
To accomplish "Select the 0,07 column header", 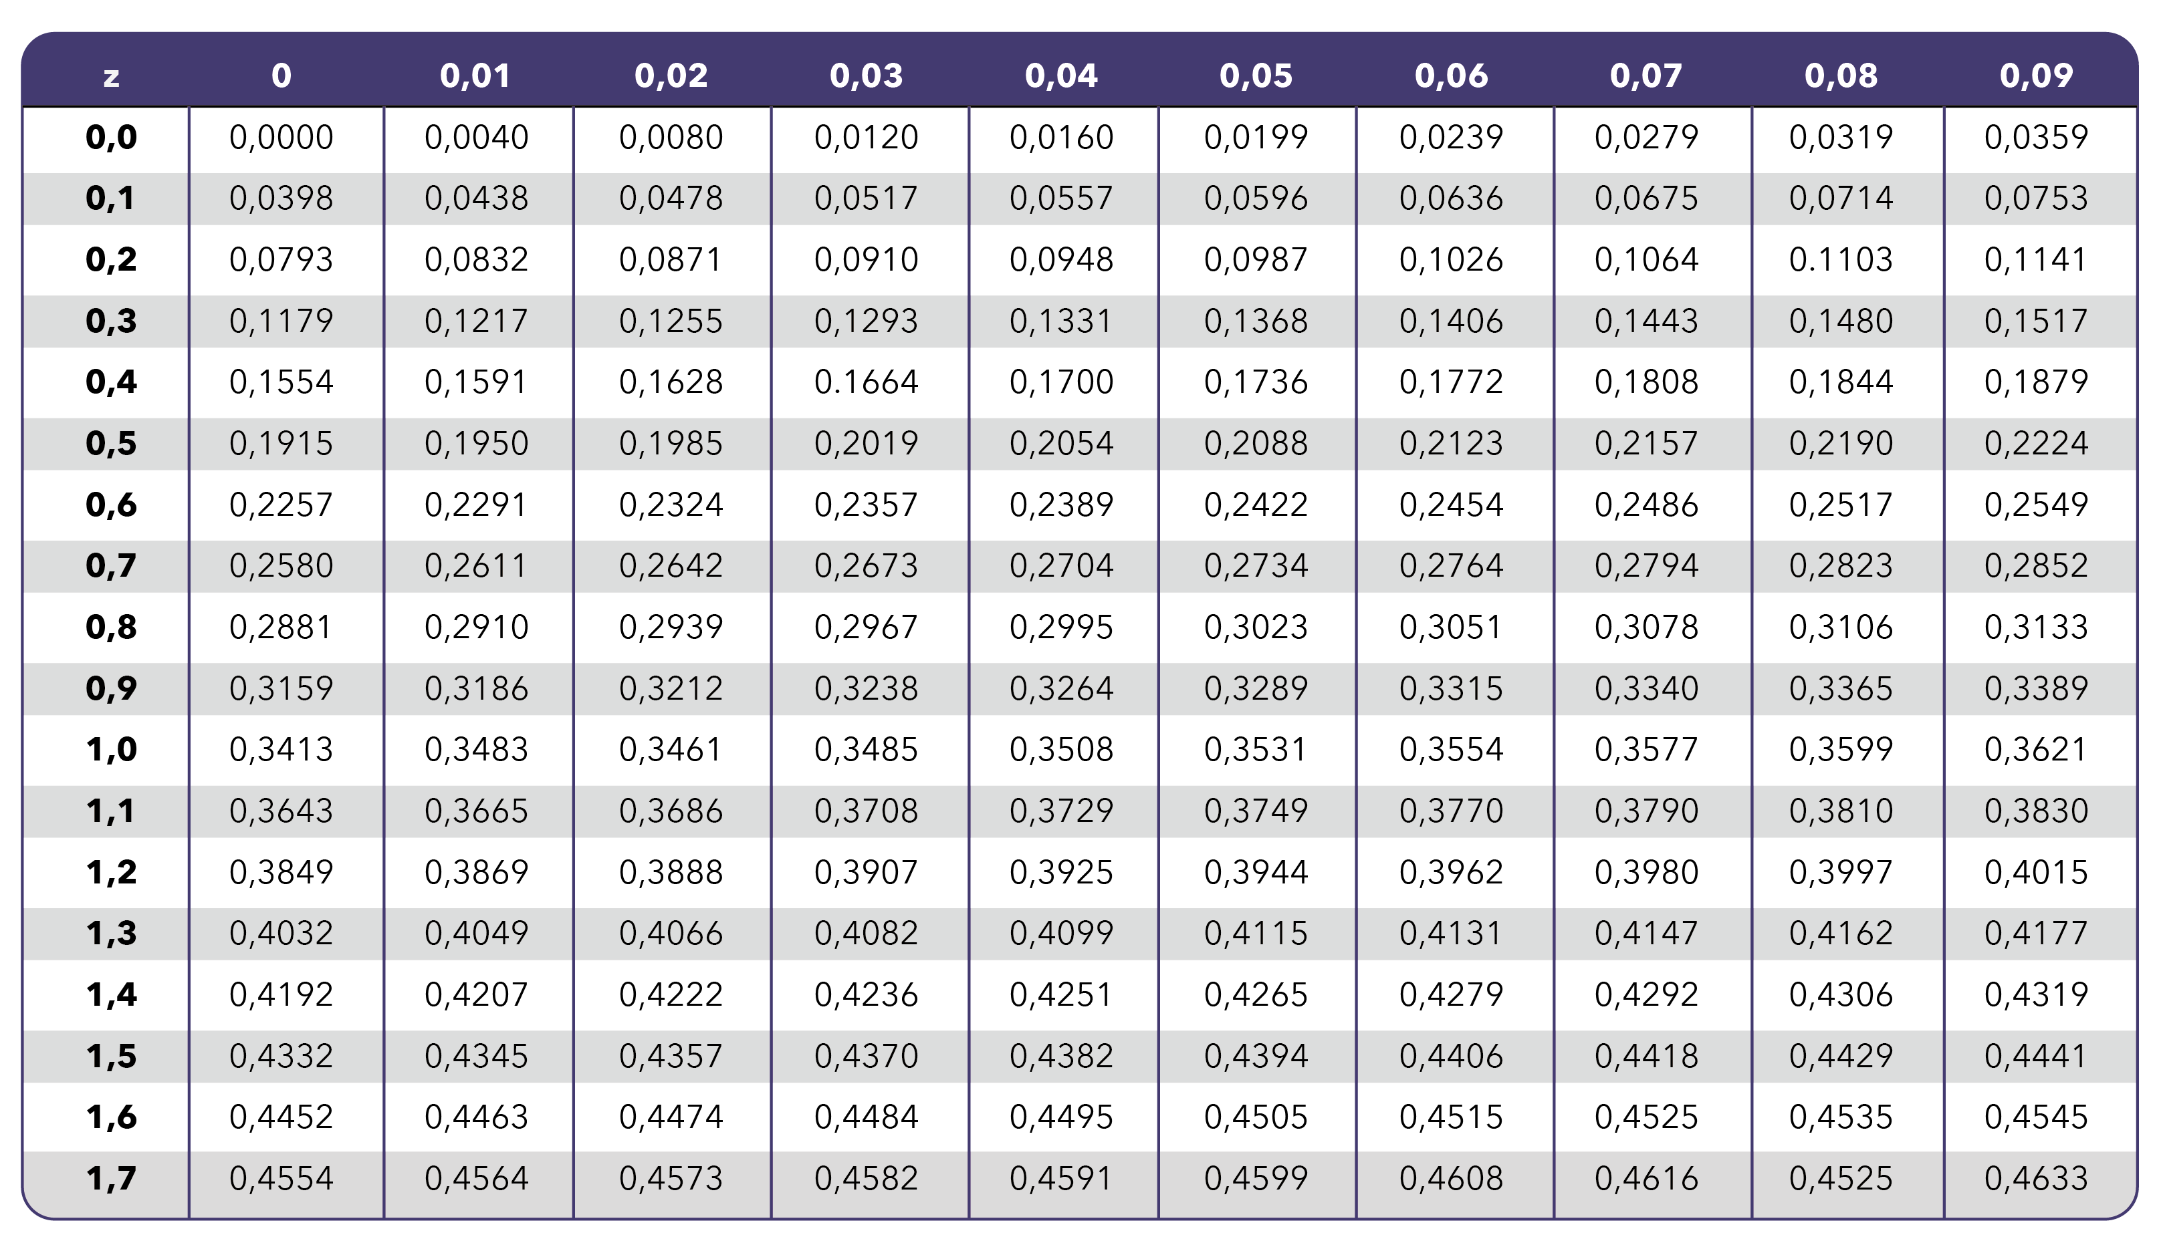I will (x=1645, y=76).
